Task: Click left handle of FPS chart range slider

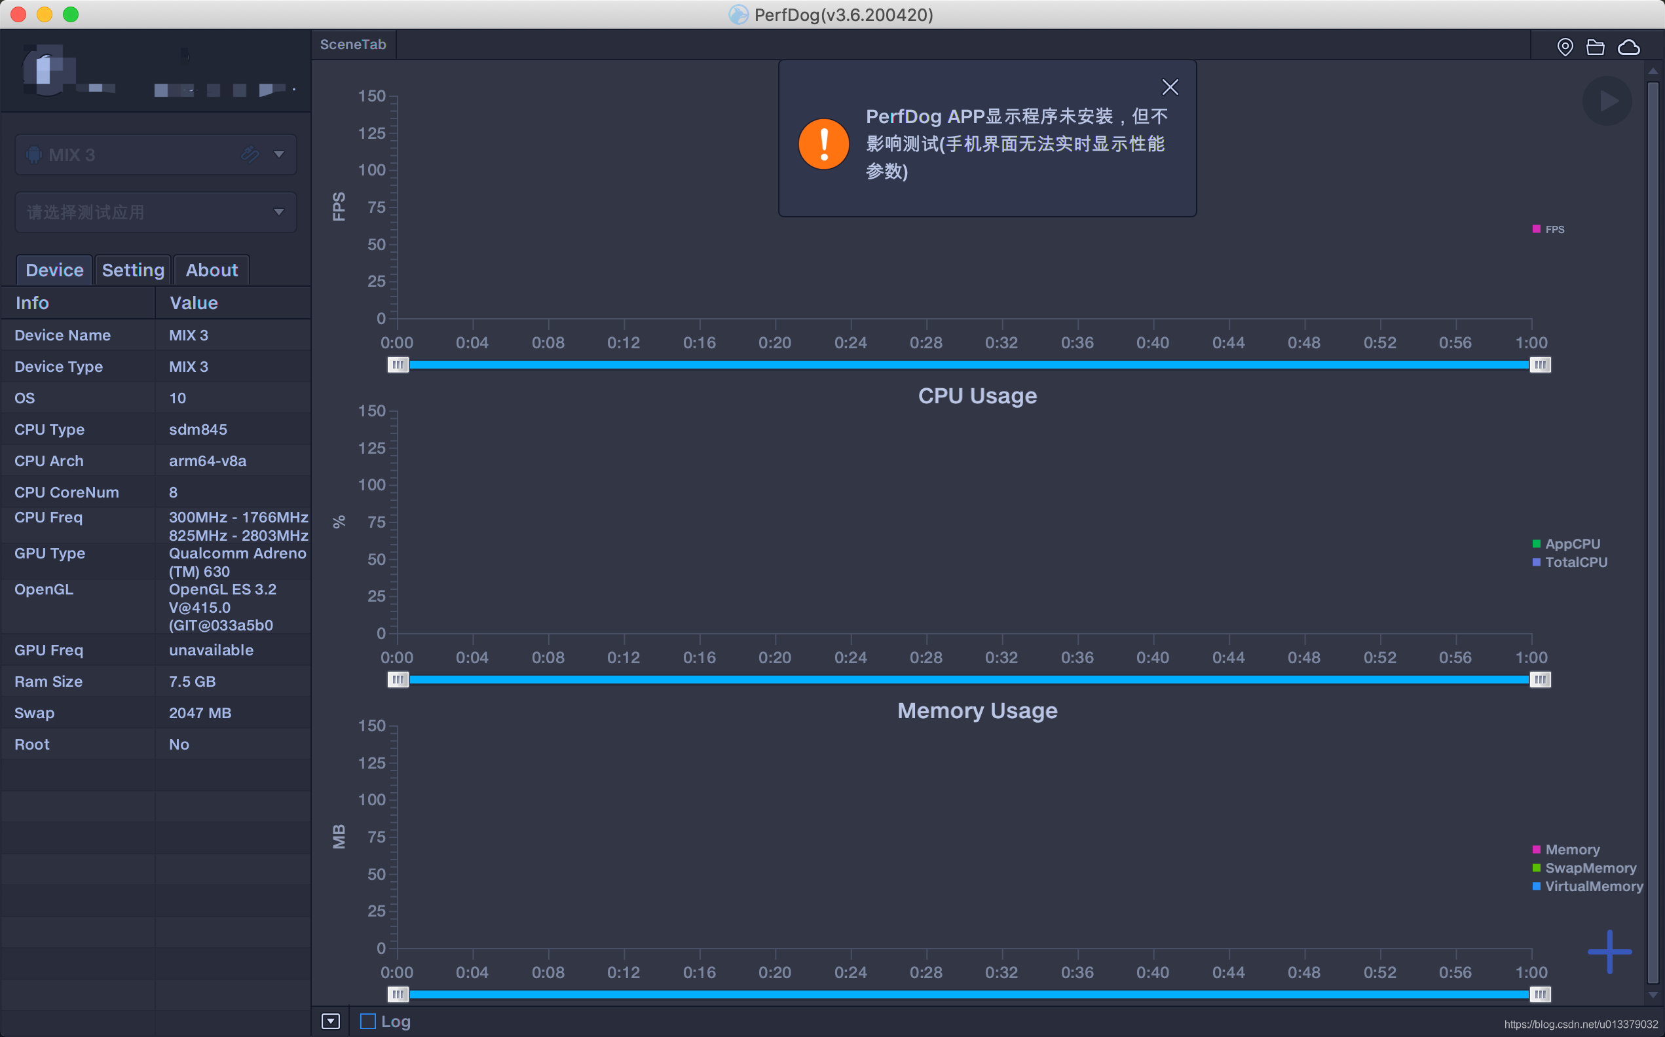Action: [398, 365]
